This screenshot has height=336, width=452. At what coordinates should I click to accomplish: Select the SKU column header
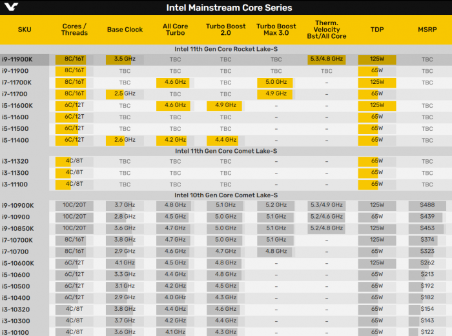click(x=25, y=30)
